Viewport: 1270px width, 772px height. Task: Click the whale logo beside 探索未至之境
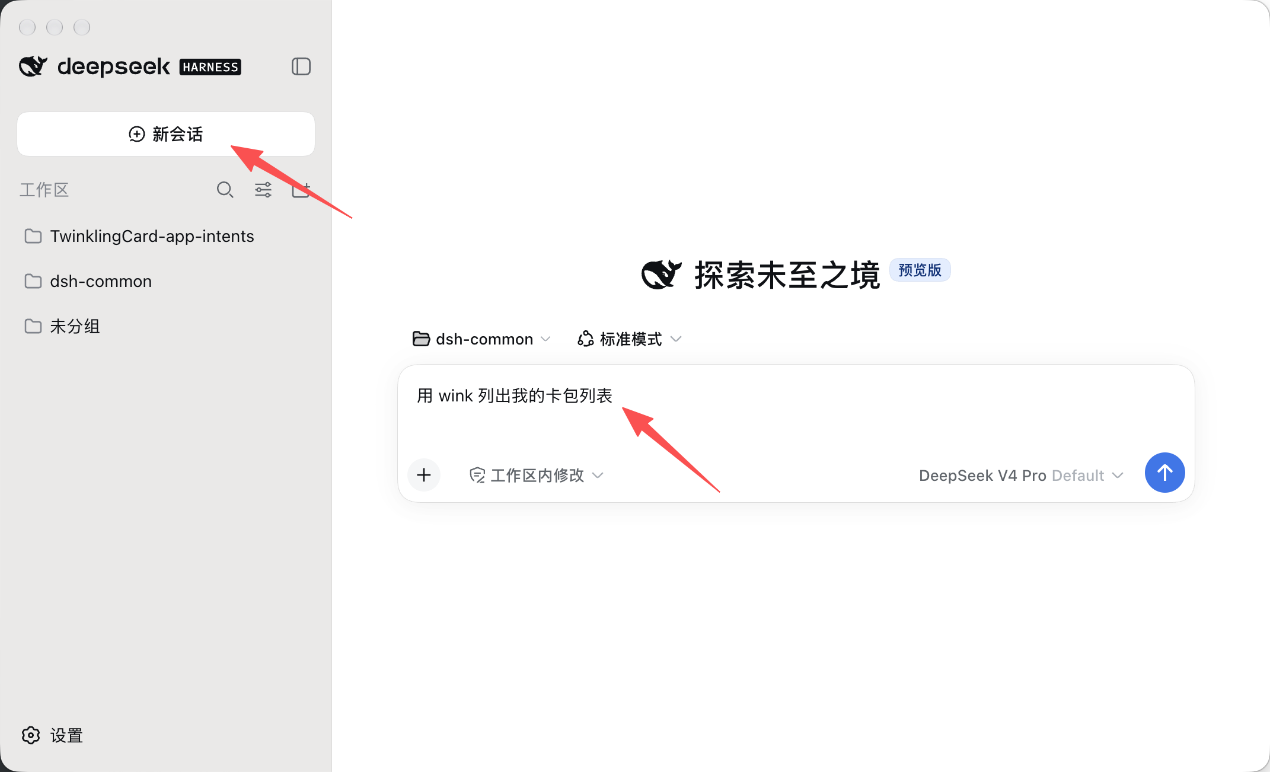pyautogui.click(x=661, y=274)
